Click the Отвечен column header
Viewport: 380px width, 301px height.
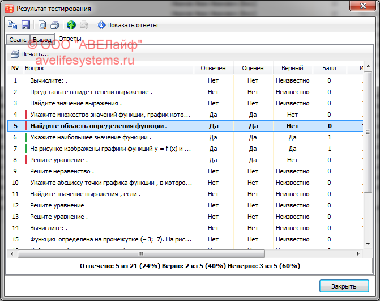[213, 68]
